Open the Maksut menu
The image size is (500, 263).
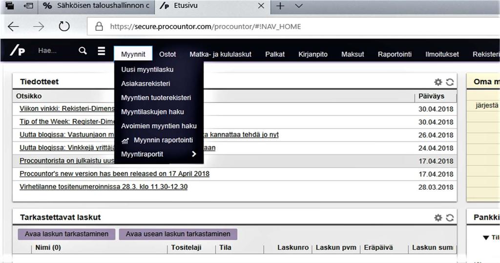[353, 54]
